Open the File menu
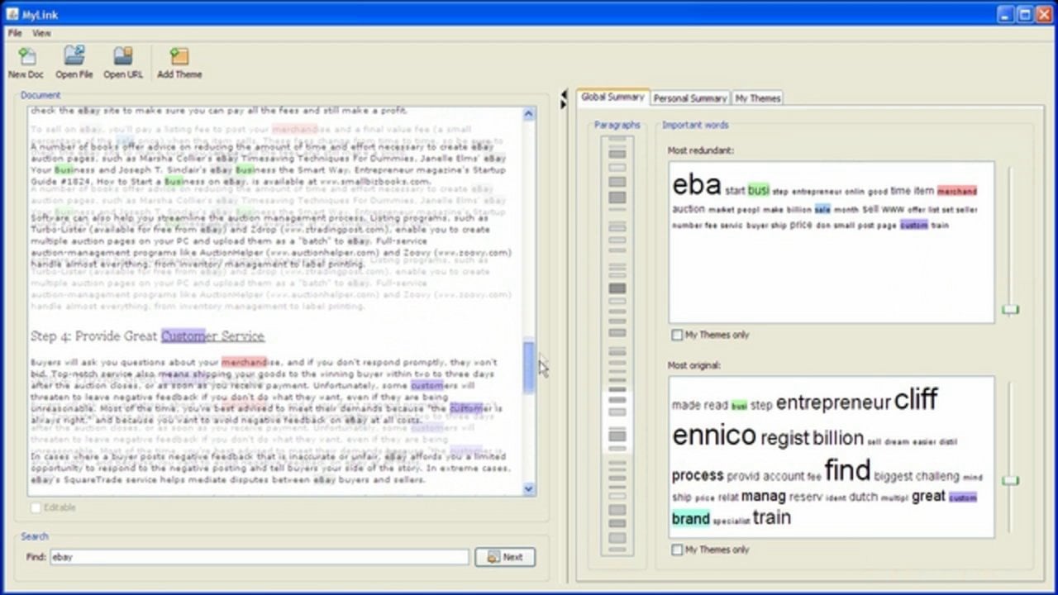This screenshot has height=595, width=1058. (x=15, y=33)
